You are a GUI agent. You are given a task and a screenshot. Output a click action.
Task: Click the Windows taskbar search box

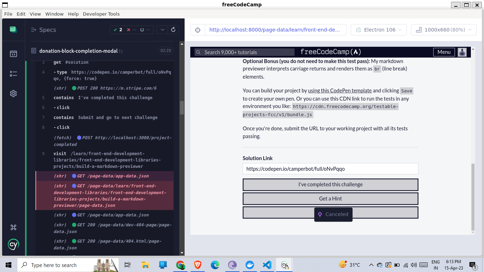pyautogui.click(x=68, y=265)
